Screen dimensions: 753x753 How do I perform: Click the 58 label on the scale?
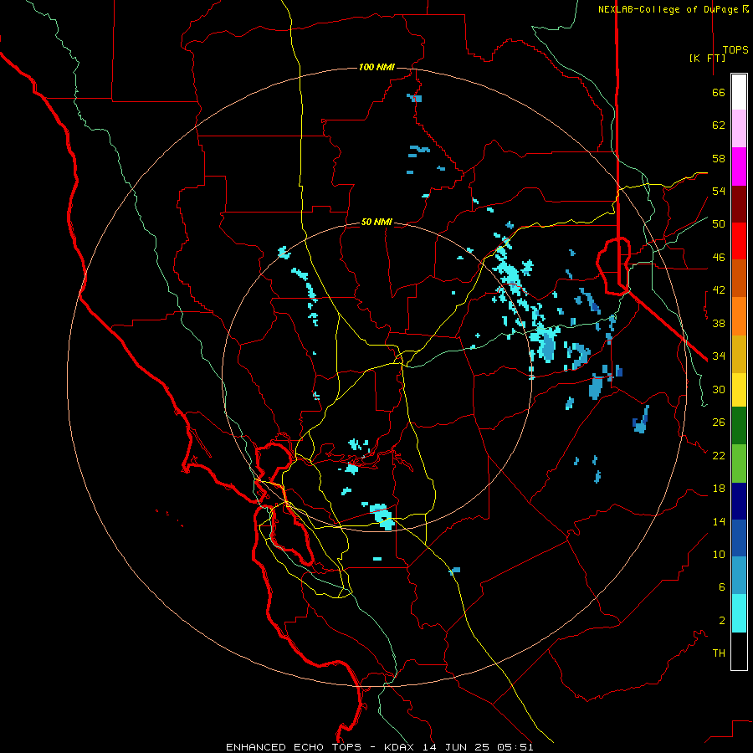(x=719, y=158)
